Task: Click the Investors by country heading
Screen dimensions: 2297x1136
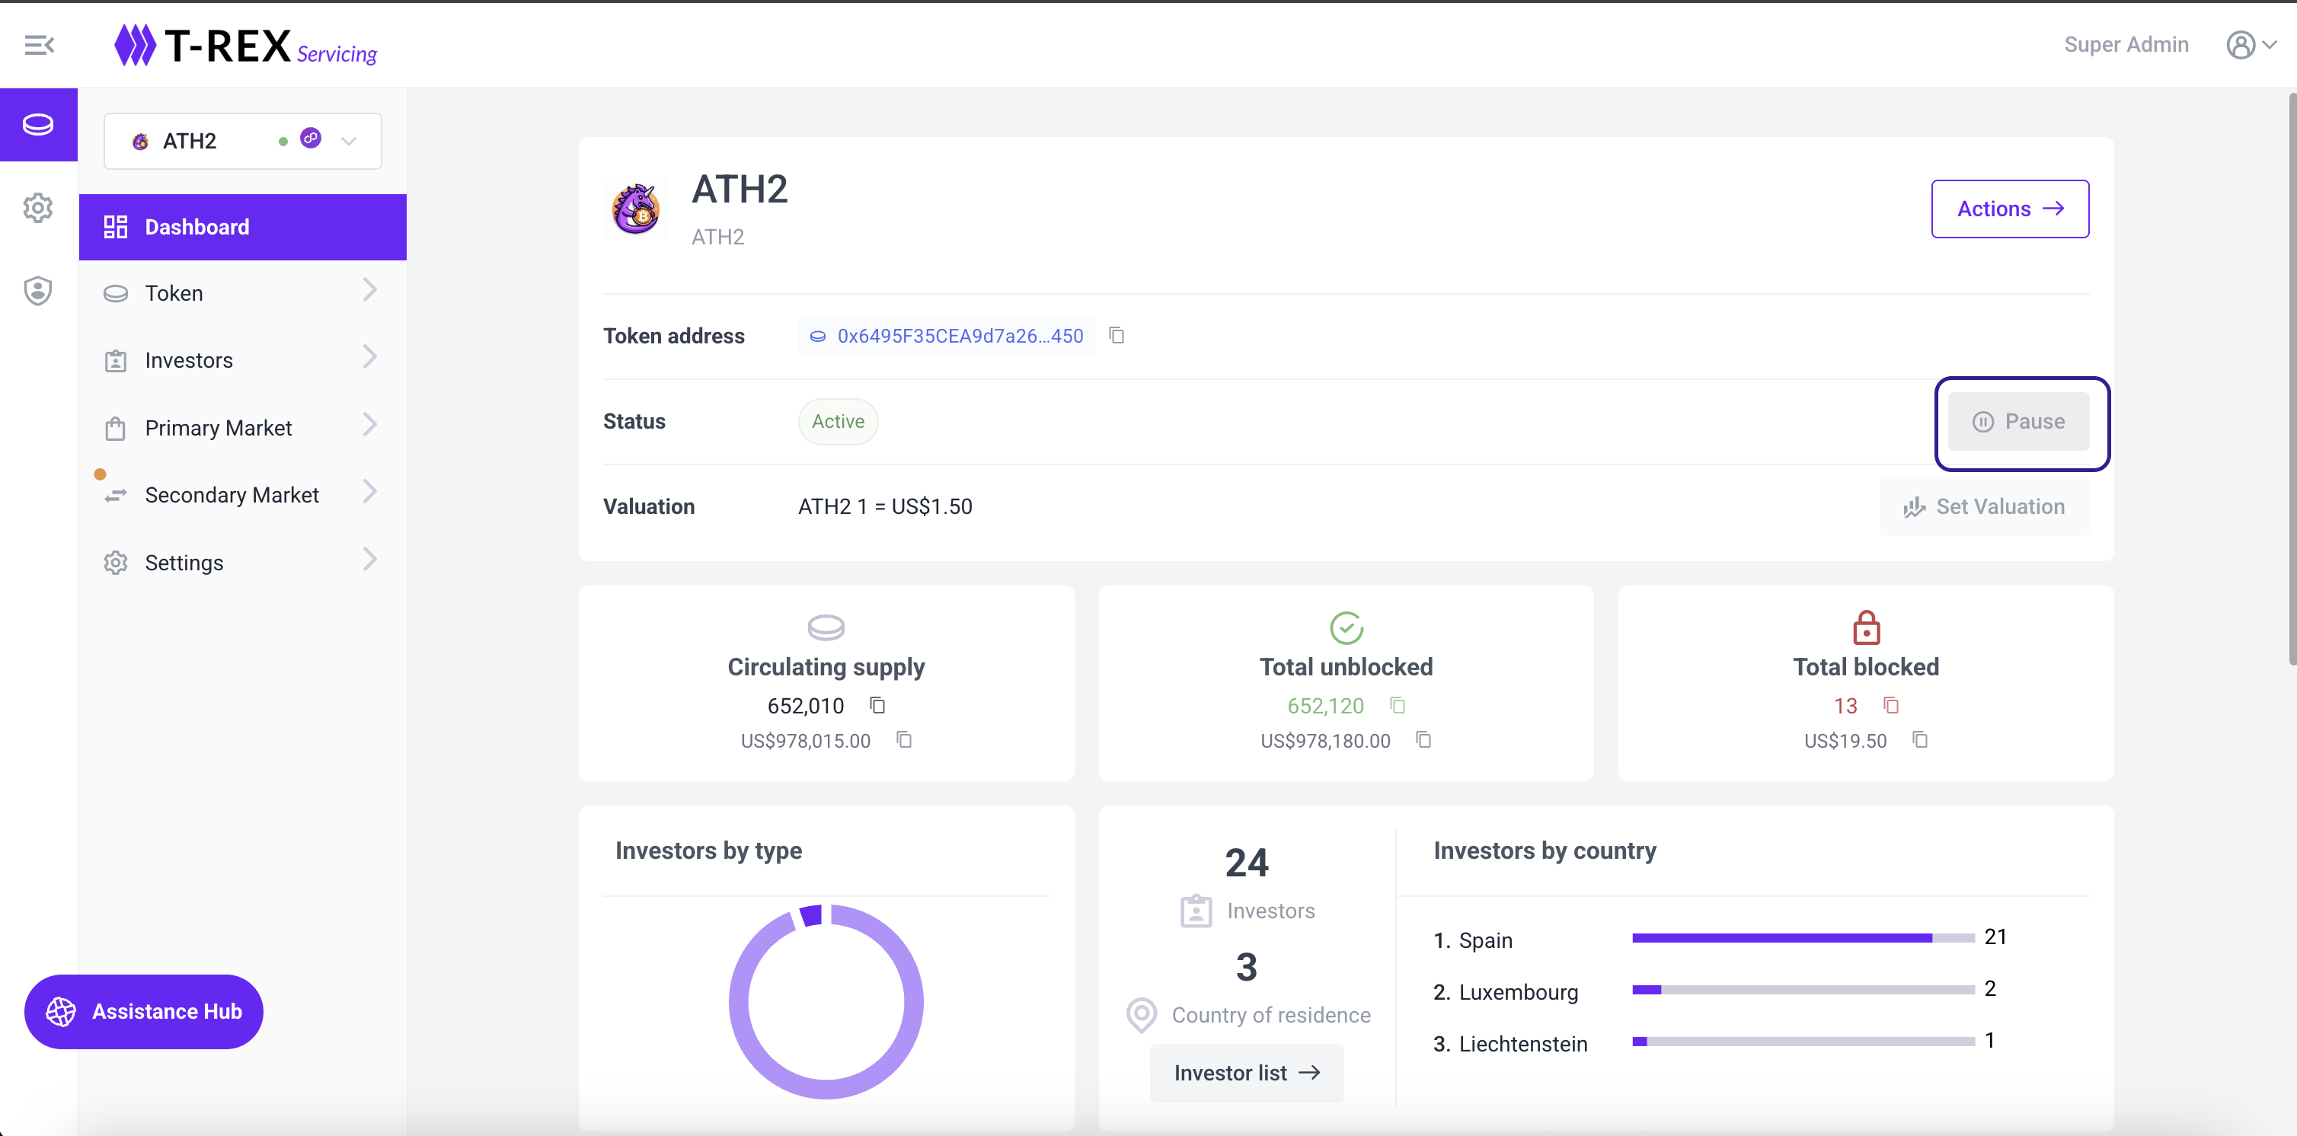Action: [1545, 850]
